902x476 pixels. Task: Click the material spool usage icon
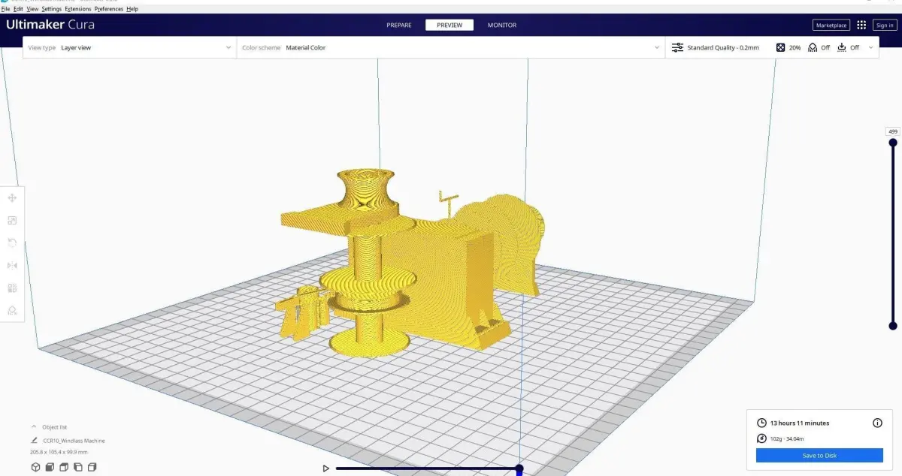(762, 438)
